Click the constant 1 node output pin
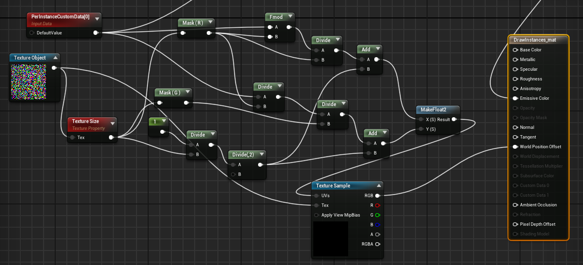This screenshot has height=265, width=583. pos(163,132)
